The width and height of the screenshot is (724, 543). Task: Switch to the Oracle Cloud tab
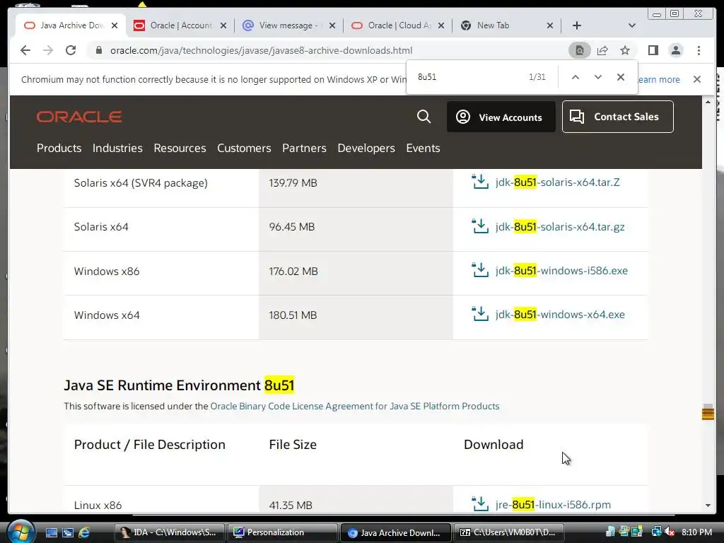[x=397, y=25]
